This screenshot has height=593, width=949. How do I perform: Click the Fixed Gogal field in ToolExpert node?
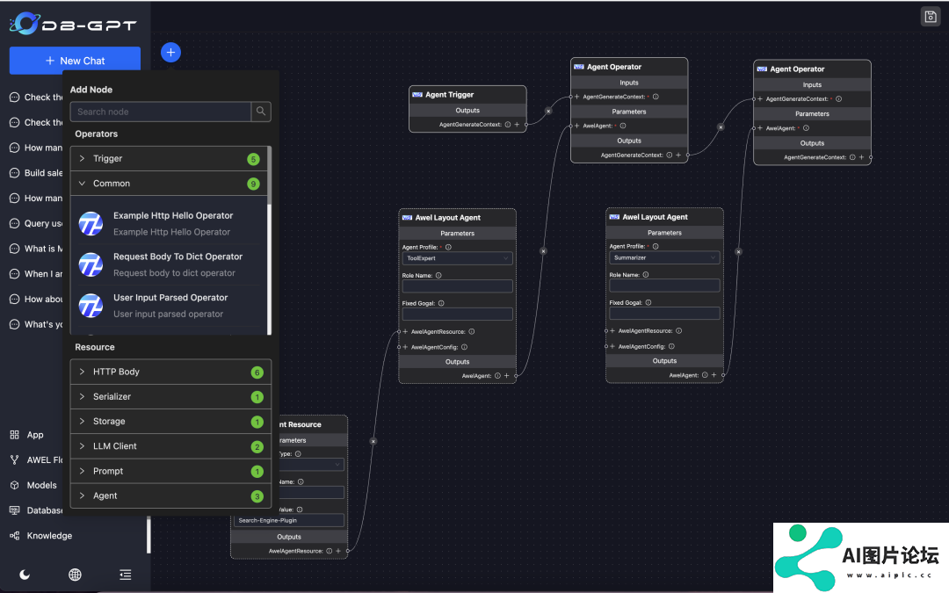point(458,314)
